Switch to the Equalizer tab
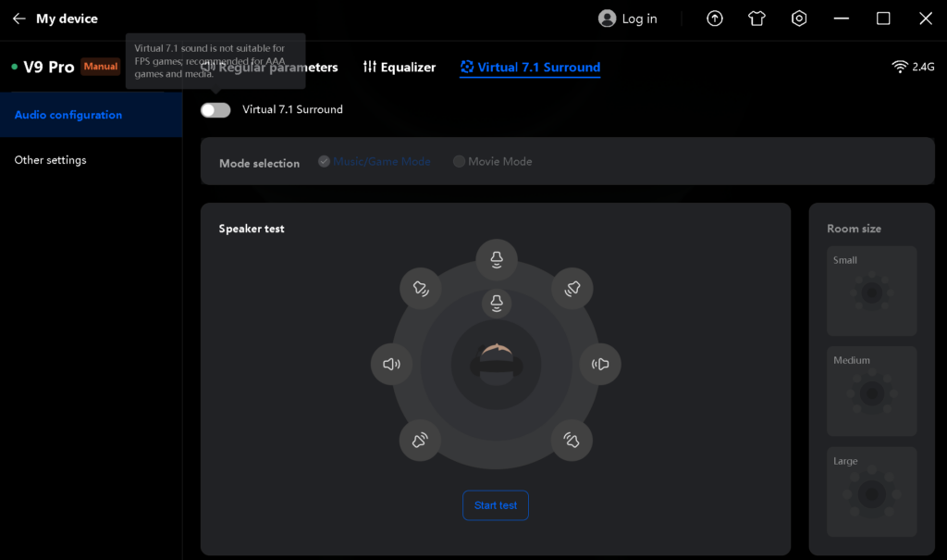Viewport: 947px width, 560px height. (400, 68)
